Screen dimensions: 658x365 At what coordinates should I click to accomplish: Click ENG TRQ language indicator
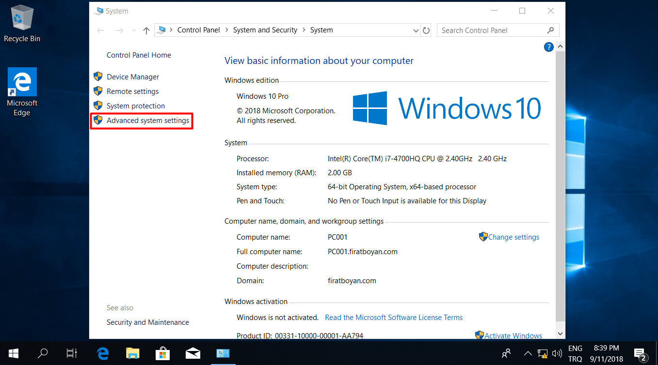click(x=575, y=353)
